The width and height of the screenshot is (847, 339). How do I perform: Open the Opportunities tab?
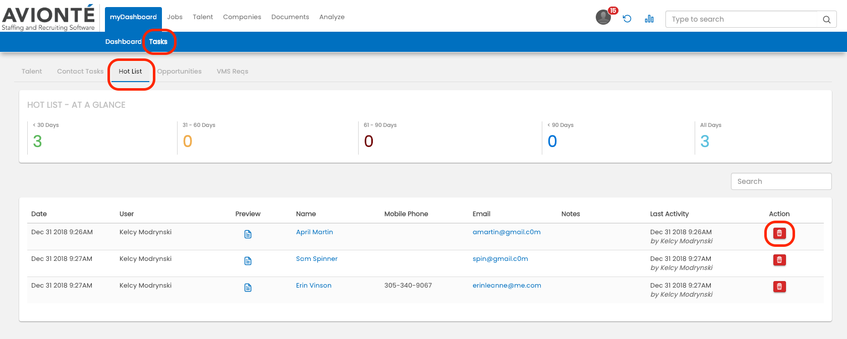[x=179, y=72]
